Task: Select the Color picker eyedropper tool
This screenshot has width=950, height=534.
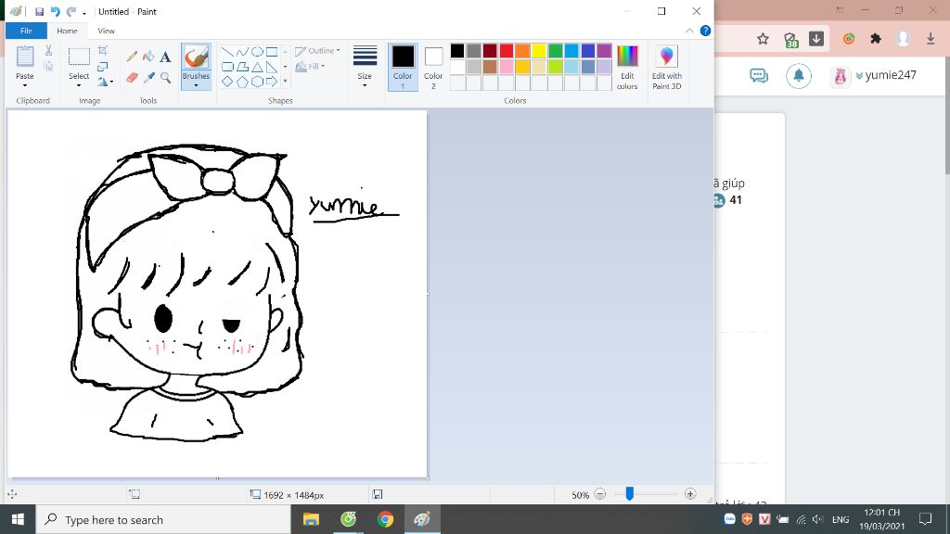Action: [148, 78]
